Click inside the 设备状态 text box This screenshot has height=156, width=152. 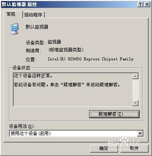[73, 90]
